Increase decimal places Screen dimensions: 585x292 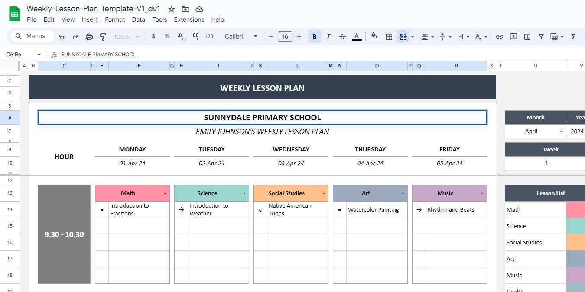(x=195, y=36)
